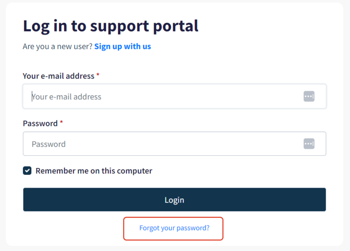
Task: Click the red highlight box around forgot password
Action: [173, 229]
